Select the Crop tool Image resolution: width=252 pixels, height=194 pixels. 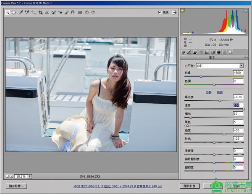point(40,12)
